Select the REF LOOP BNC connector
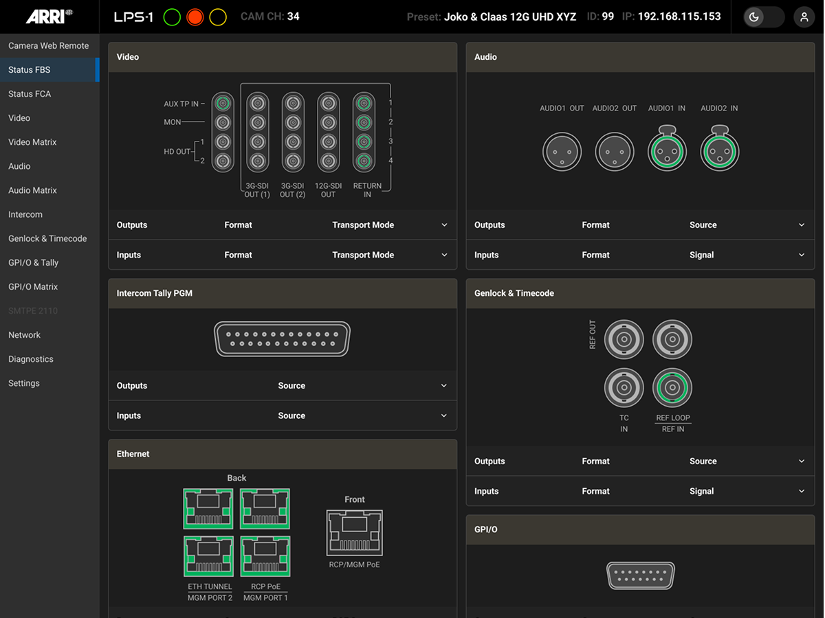Viewport: 825px width, 618px height. pyautogui.click(x=672, y=389)
